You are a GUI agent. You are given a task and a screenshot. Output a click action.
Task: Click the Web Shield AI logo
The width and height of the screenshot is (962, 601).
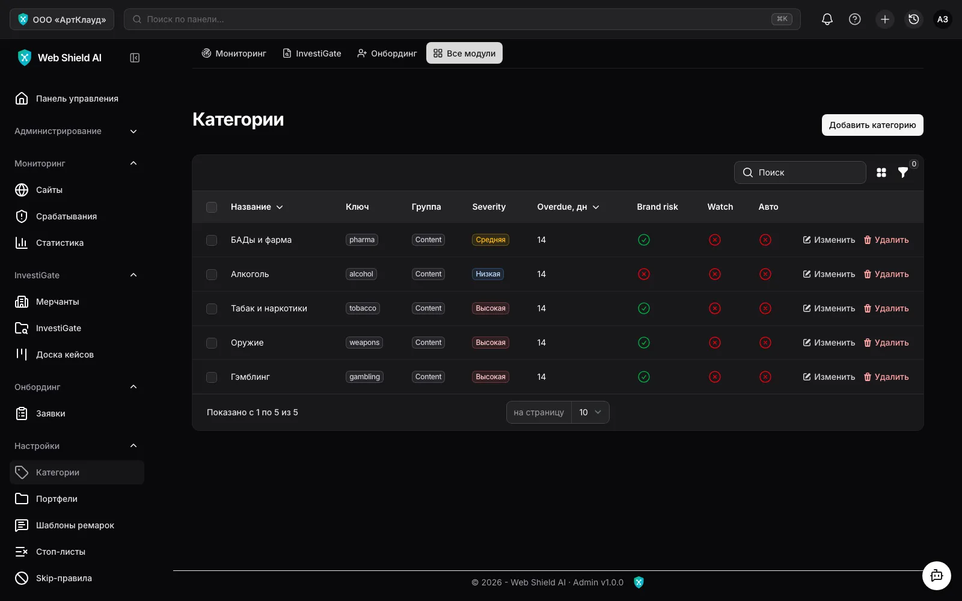[x=59, y=58]
